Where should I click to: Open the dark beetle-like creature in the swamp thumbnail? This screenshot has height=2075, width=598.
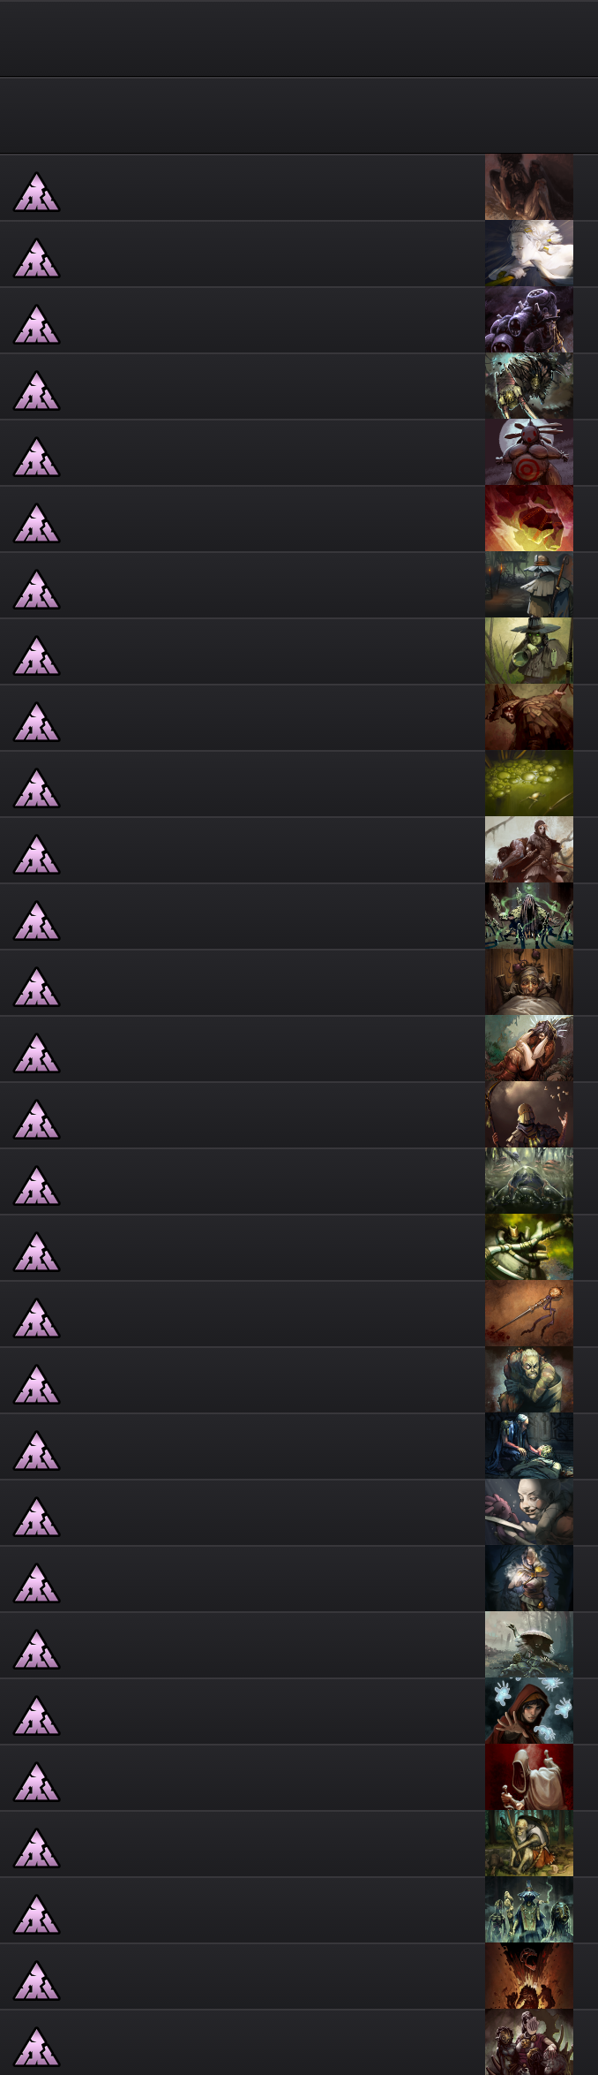tap(529, 1181)
